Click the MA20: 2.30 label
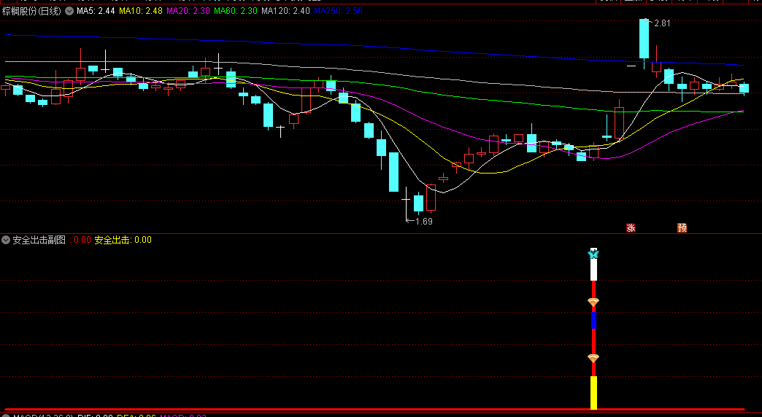762x417 pixels. click(x=188, y=11)
